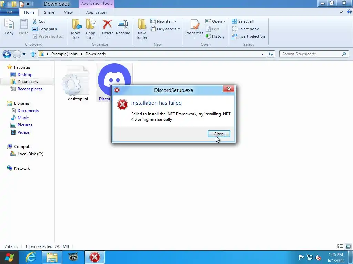The image size is (353, 264).
Task: Select Downloads in the navigation pane
Action: (x=28, y=82)
